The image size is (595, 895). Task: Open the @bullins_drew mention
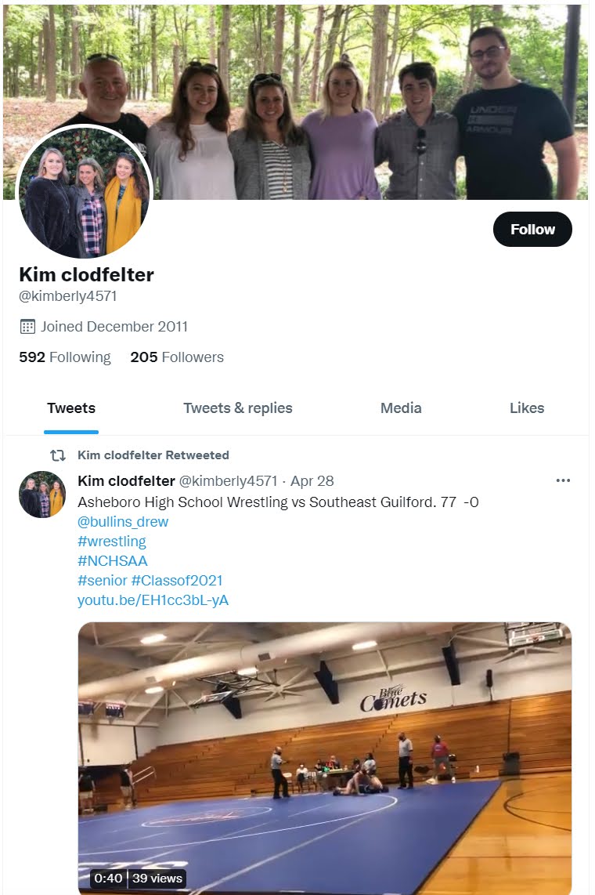[x=123, y=522]
